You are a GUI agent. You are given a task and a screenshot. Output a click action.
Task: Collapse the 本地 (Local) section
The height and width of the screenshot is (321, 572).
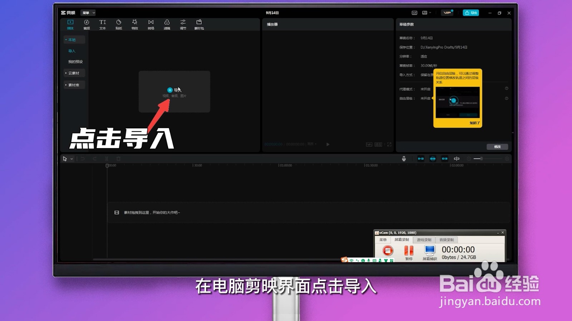pos(74,40)
